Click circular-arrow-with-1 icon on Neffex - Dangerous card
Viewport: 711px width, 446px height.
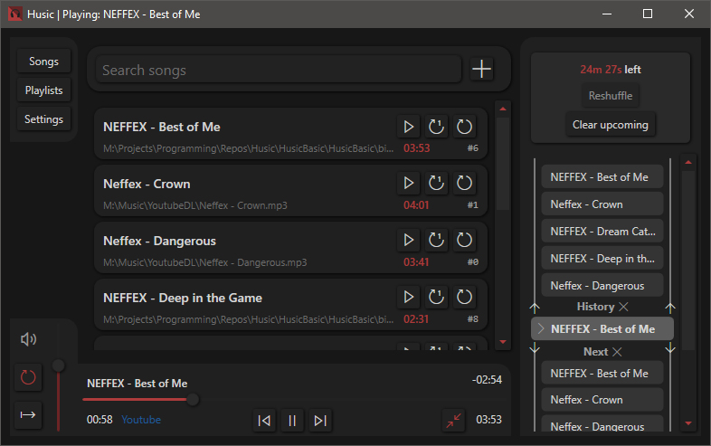(x=436, y=240)
